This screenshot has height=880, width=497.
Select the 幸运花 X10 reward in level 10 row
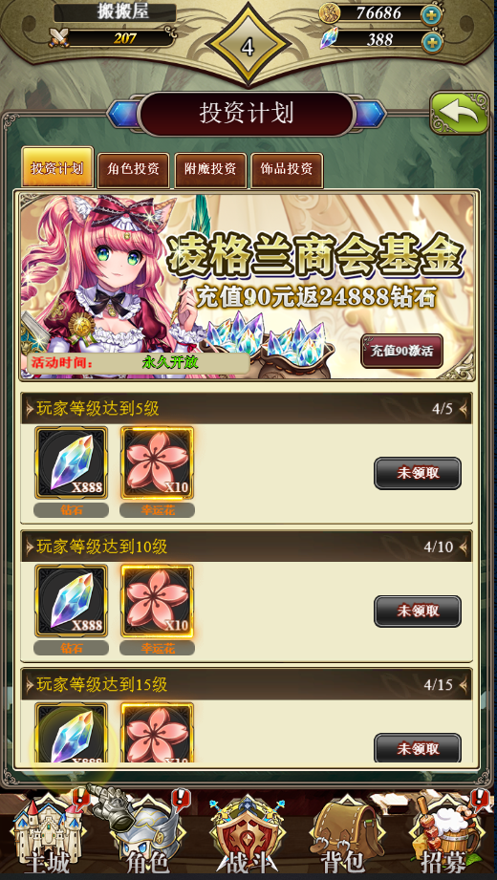point(158,600)
